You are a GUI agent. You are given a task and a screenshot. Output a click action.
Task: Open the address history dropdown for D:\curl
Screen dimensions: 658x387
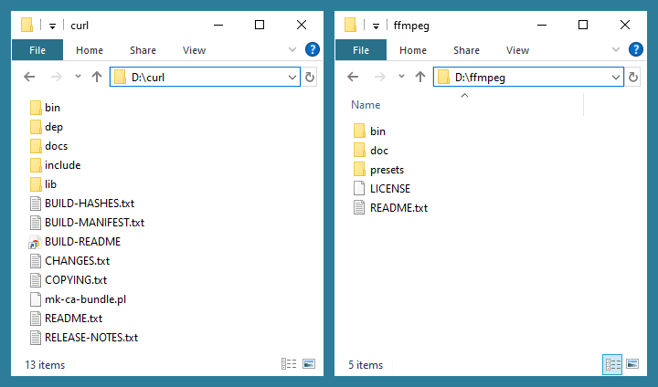tap(292, 78)
